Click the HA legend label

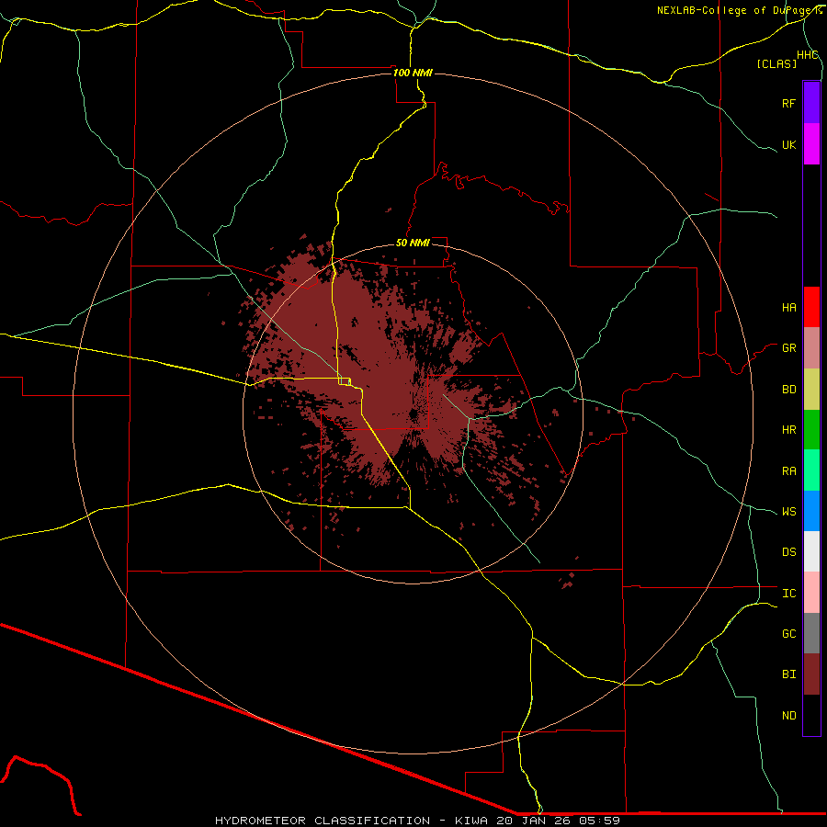click(x=788, y=308)
